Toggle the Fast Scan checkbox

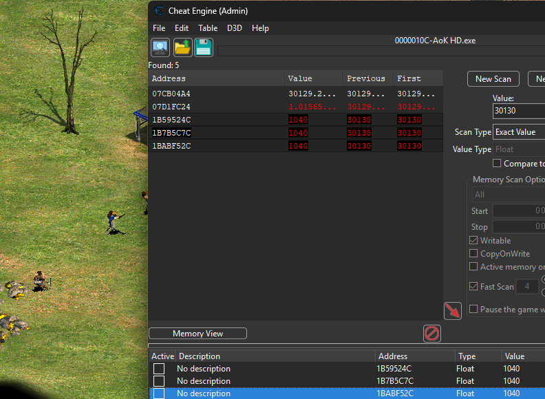pos(473,286)
